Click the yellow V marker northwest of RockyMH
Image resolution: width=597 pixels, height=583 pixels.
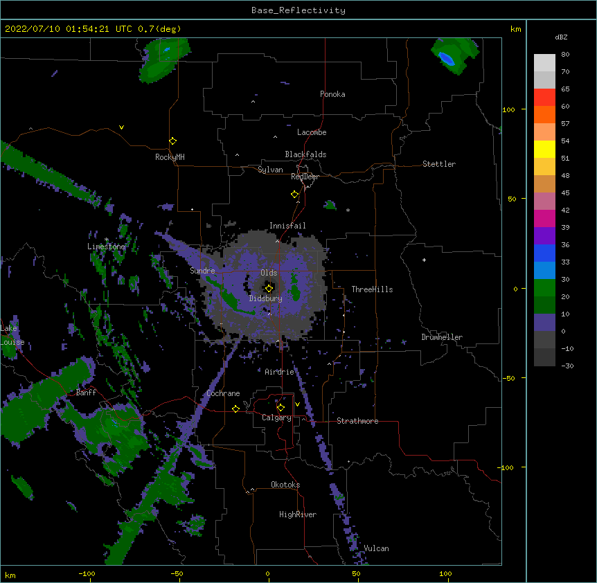click(121, 127)
